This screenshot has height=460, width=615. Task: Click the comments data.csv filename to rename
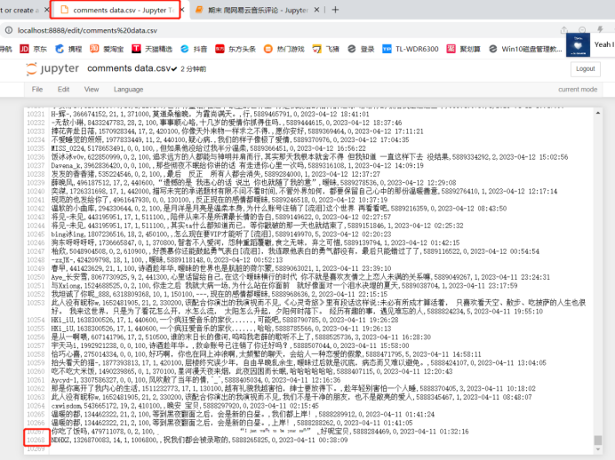click(x=129, y=68)
